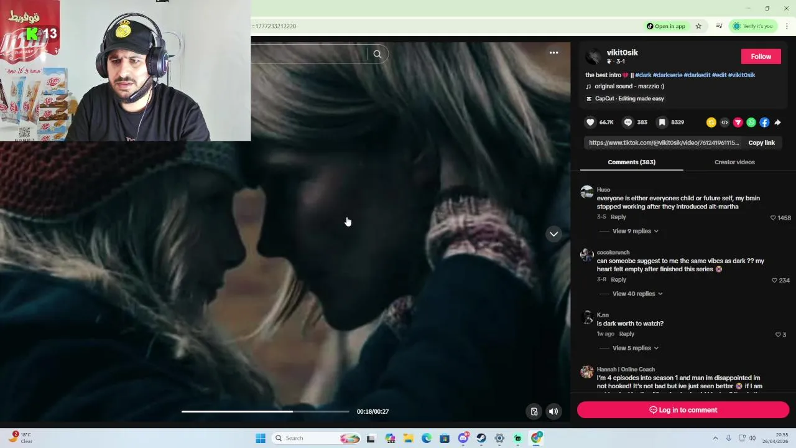This screenshot has height=448, width=796.
Task: Click taskbar Search box
Action: click(317, 438)
